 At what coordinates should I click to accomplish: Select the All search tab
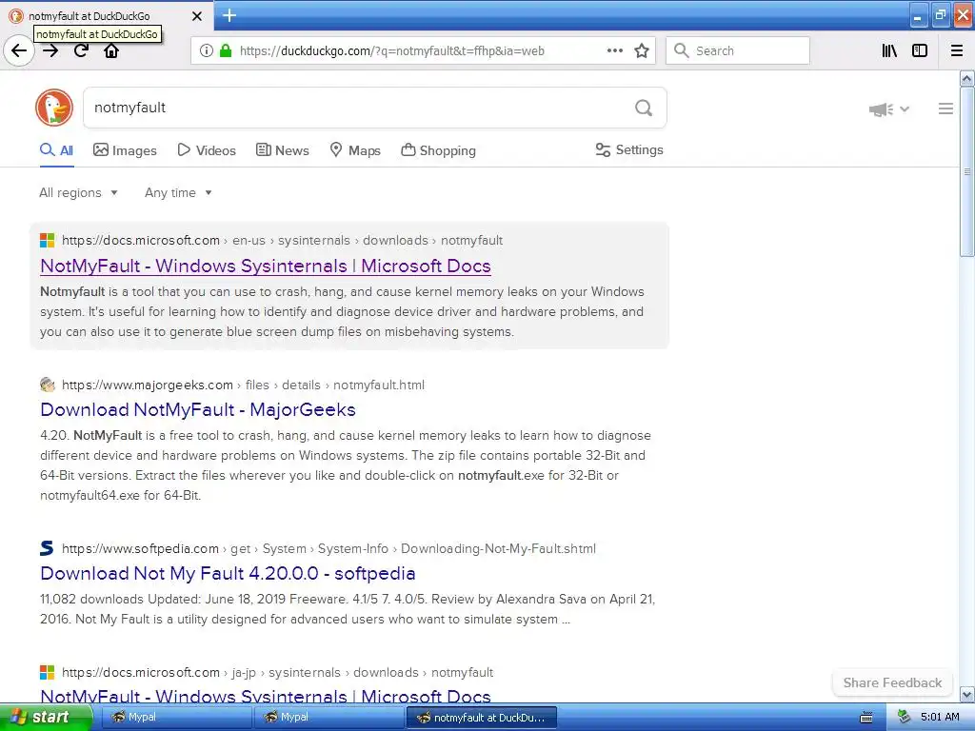pos(56,150)
